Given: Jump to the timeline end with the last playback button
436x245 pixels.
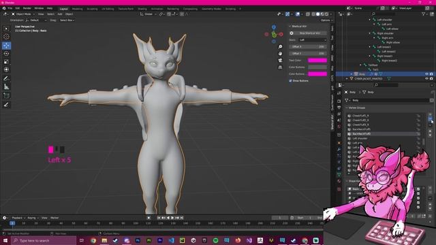Looking at the screenshot, I should pyautogui.click(x=182, y=218).
